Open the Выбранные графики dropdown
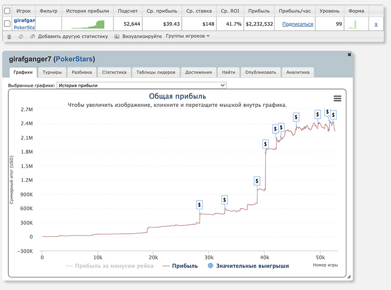391x290 pixels. point(142,85)
